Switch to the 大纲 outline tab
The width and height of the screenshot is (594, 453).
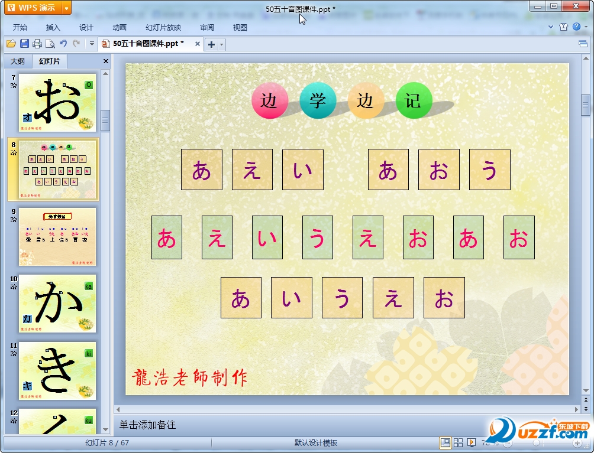click(x=18, y=61)
